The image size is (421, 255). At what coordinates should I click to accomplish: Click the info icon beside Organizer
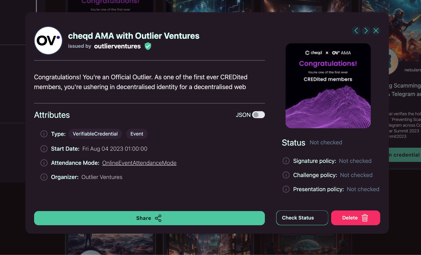tap(44, 177)
